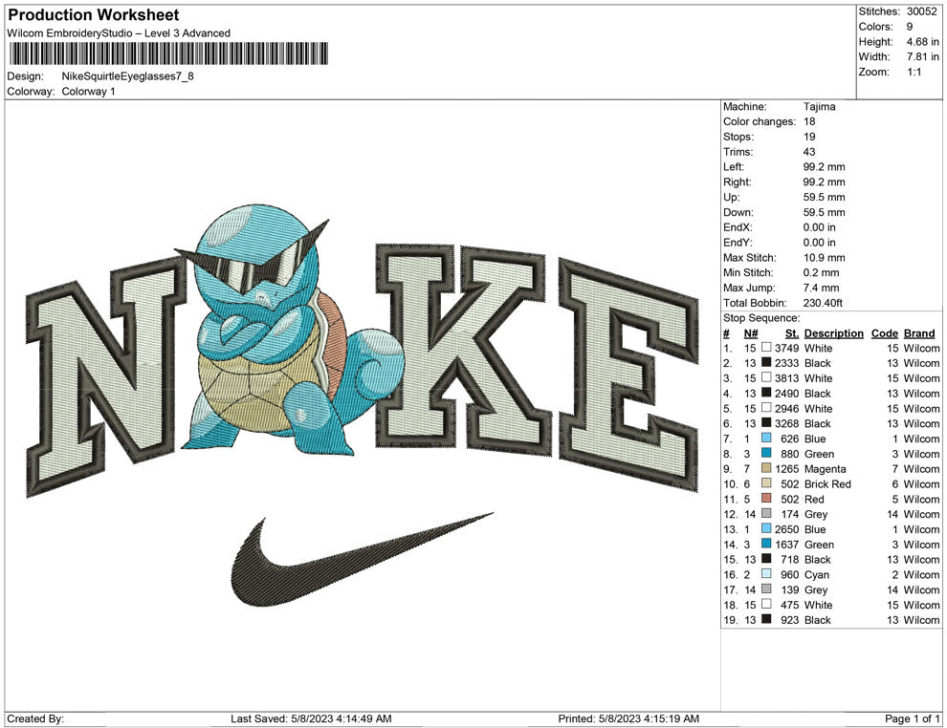Click the "Up:" measurement label
This screenshot has height=728, width=947.
731,197
